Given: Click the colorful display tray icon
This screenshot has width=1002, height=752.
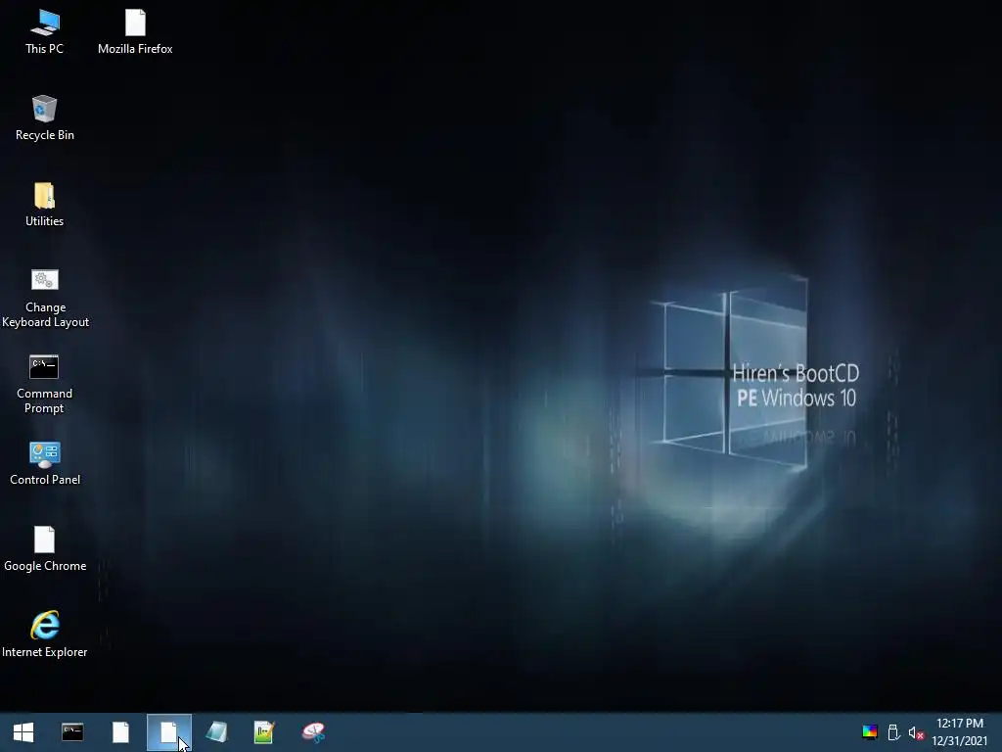Looking at the screenshot, I should pos(870,732).
